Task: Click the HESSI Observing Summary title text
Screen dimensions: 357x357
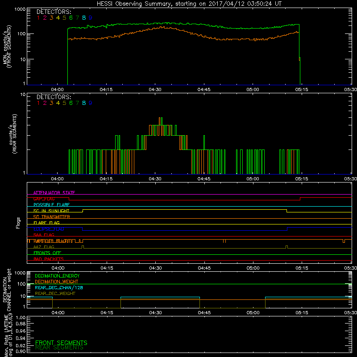Action: pos(189,4)
